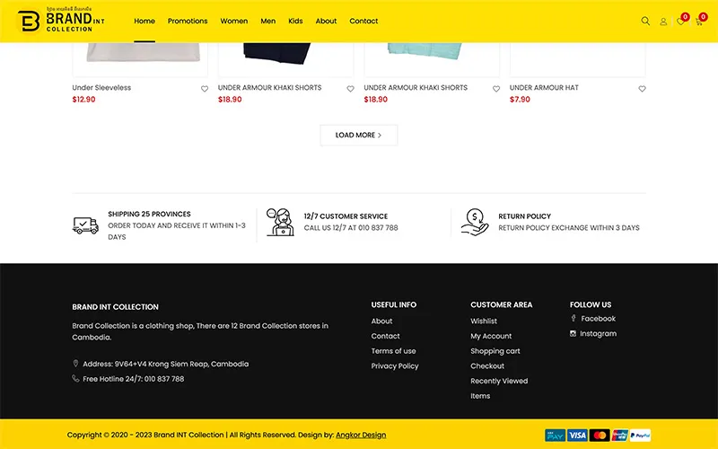Click the SHIPPING 25 PROVINCES heading
Image resolution: width=718 pixels, height=449 pixels.
(x=149, y=214)
